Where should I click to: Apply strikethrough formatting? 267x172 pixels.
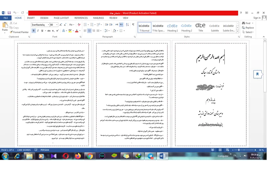[49, 31]
